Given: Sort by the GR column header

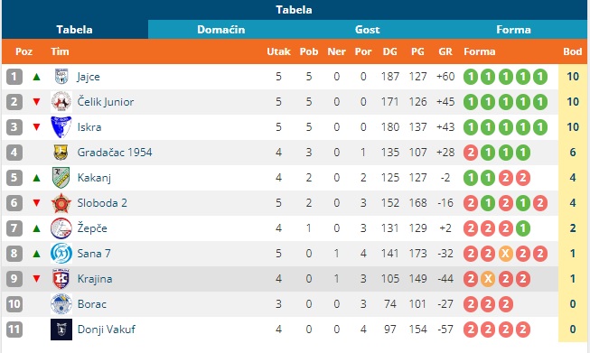Looking at the screenshot, I should coord(445,51).
